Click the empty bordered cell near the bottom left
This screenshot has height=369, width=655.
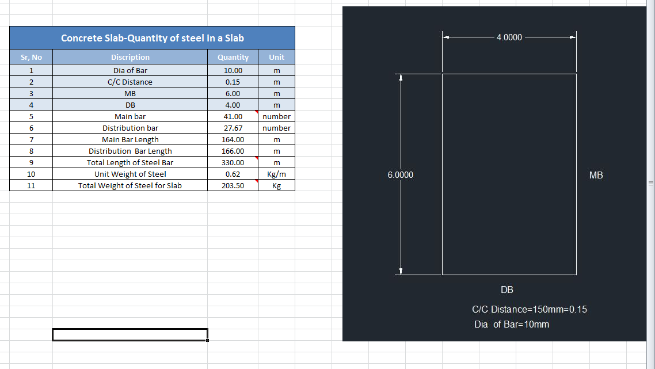130,334
